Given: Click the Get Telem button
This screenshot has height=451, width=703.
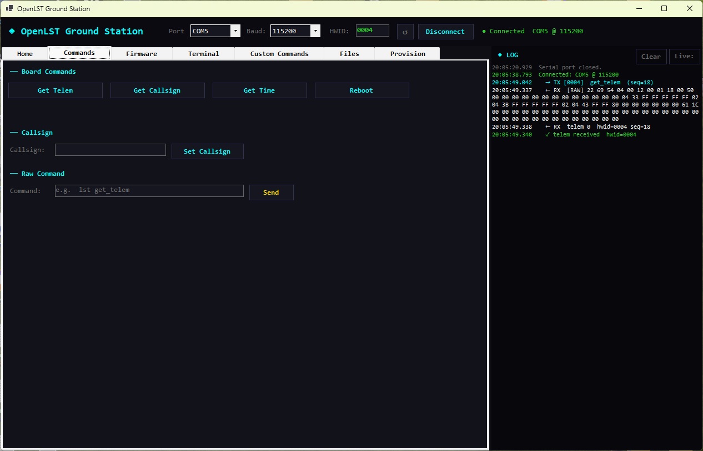Looking at the screenshot, I should (x=55, y=90).
